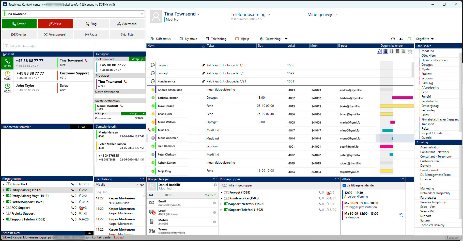
Task: Click the pin icon on the Forvagt row
Action: point(203,73)
